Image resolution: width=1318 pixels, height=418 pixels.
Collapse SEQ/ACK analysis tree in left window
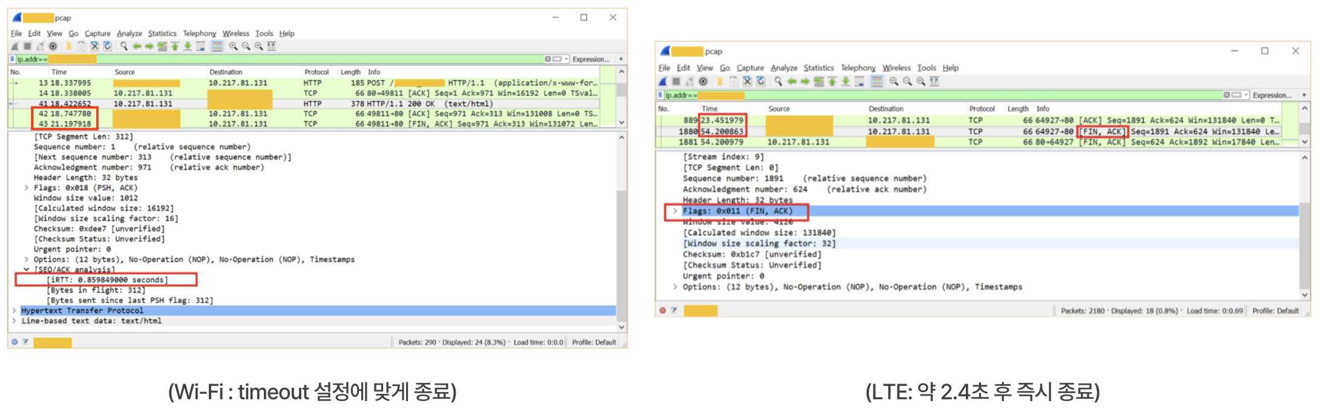(x=27, y=269)
